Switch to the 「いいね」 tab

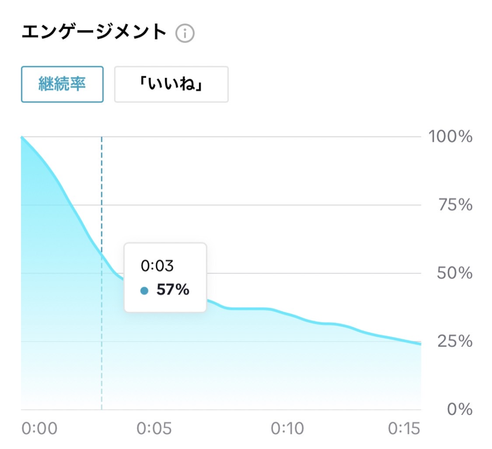tap(171, 84)
